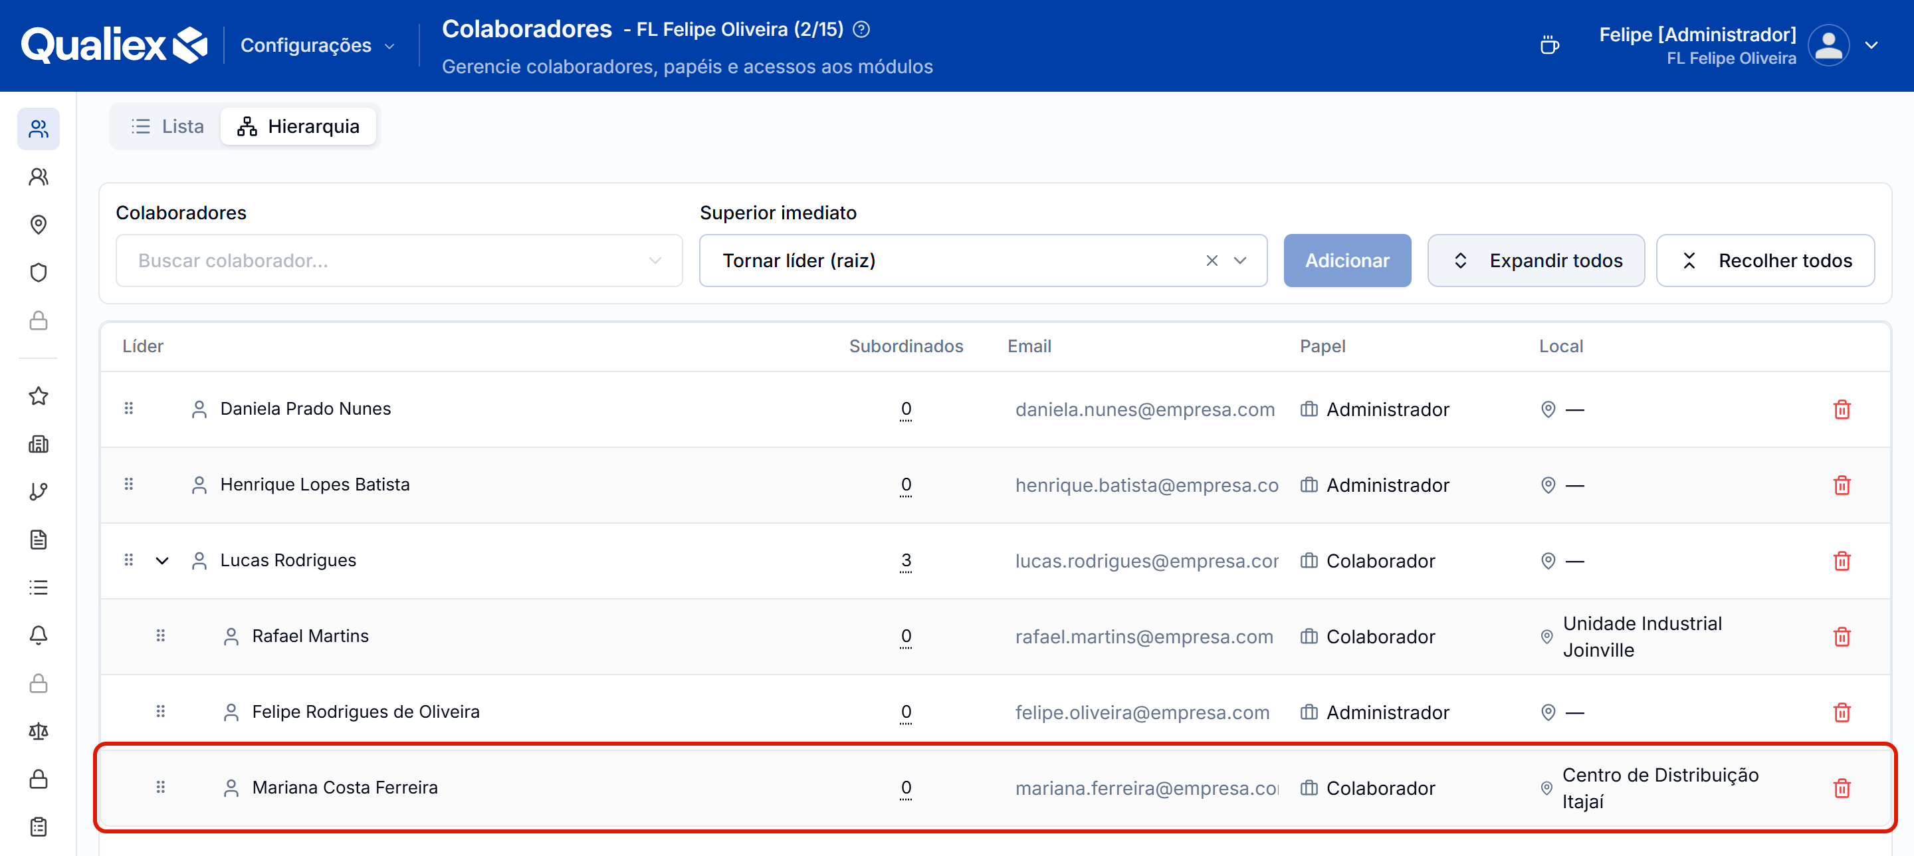Click the location pin icon in sidebar
Viewport: 1914px width, 856px height.
pos(39,225)
